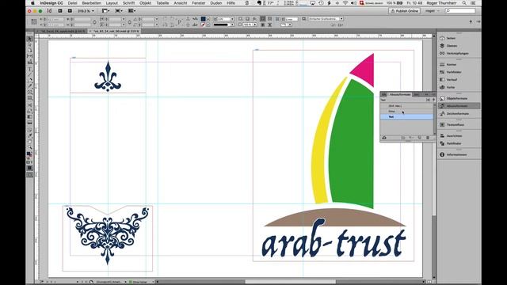Select the Selection tool in the toolbox
The width and height of the screenshot is (507, 285).
[30, 39]
